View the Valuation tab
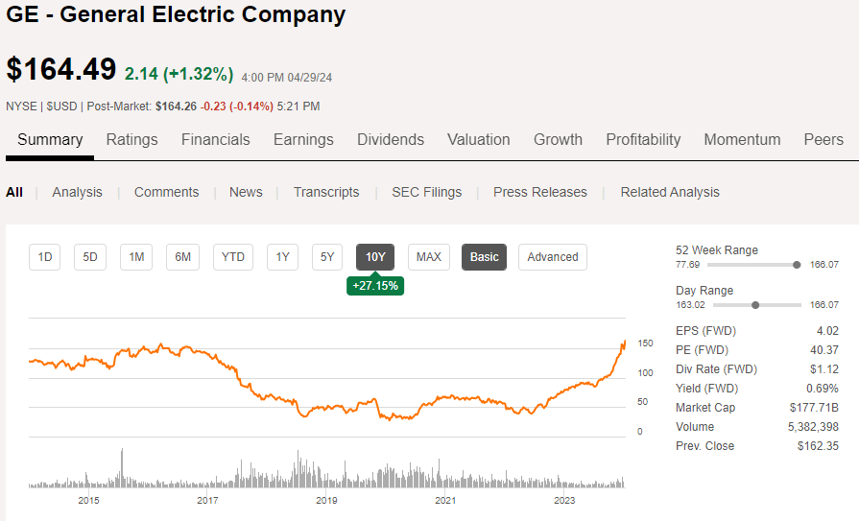The height and width of the screenshot is (521, 859). pyautogui.click(x=478, y=139)
